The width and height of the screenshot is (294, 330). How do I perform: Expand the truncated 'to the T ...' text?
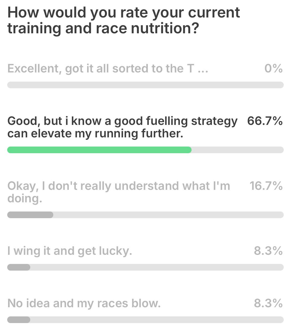[x=180, y=69]
